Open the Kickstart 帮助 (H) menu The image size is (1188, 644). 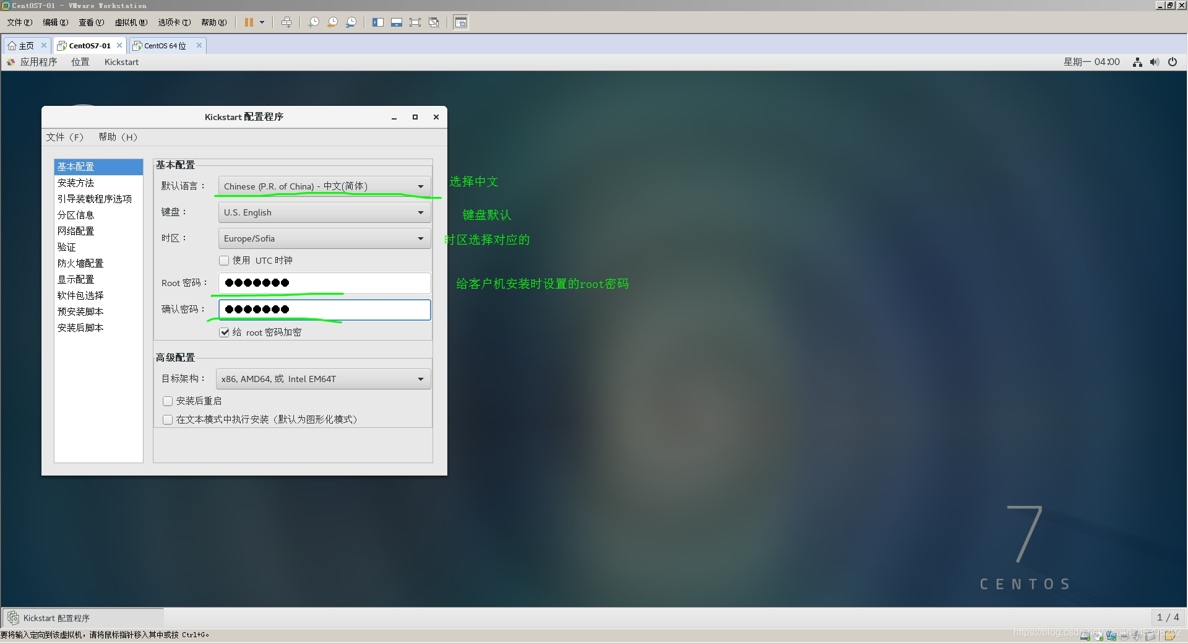[118, 137]
